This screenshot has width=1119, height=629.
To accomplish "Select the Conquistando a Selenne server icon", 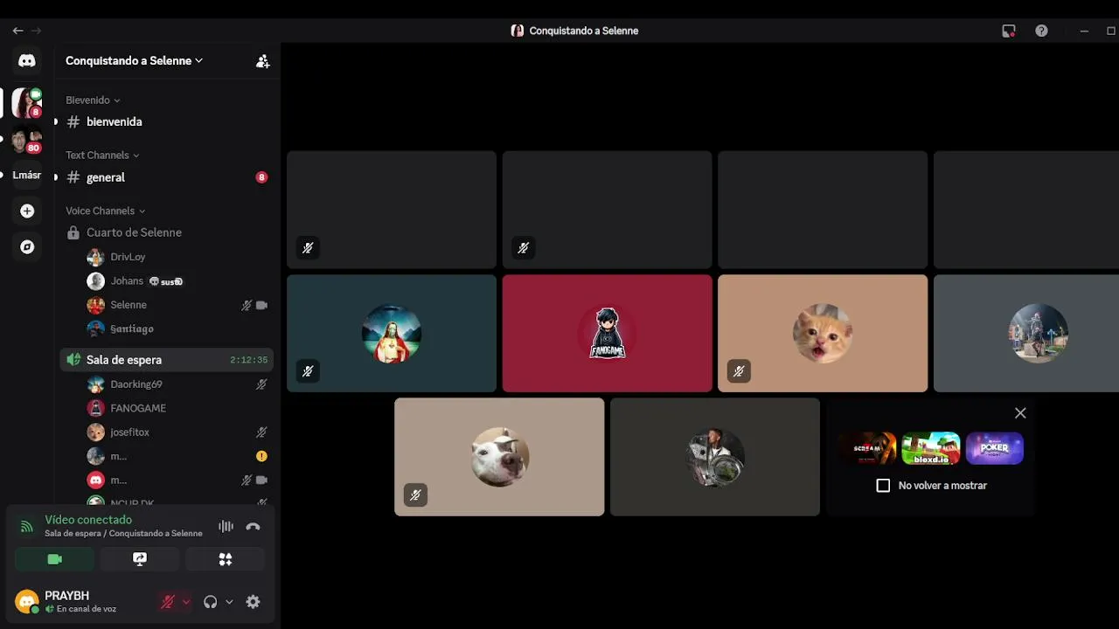I will point(26,103).
